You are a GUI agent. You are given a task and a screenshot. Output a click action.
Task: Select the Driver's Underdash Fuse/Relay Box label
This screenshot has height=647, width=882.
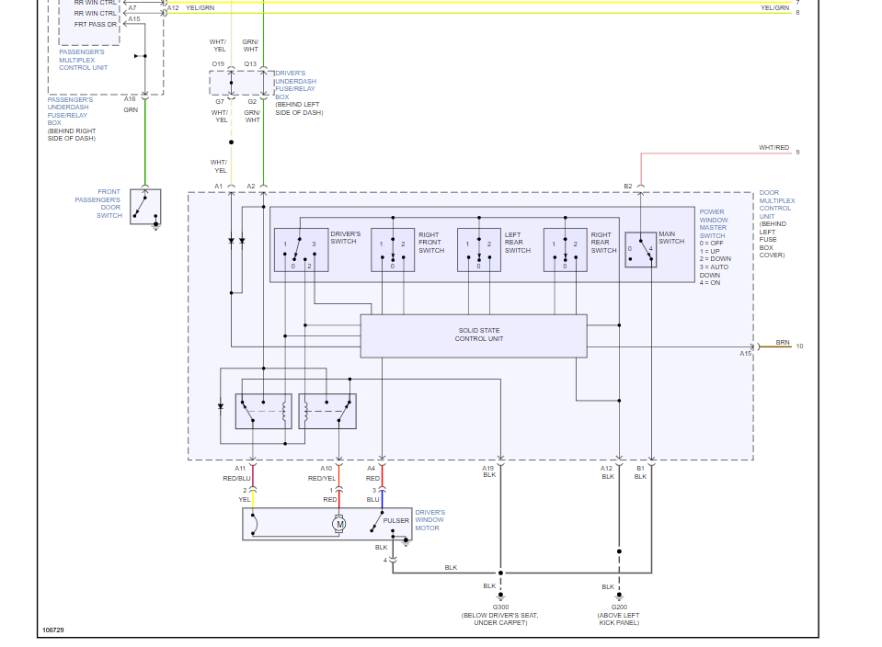coord(295,85)
